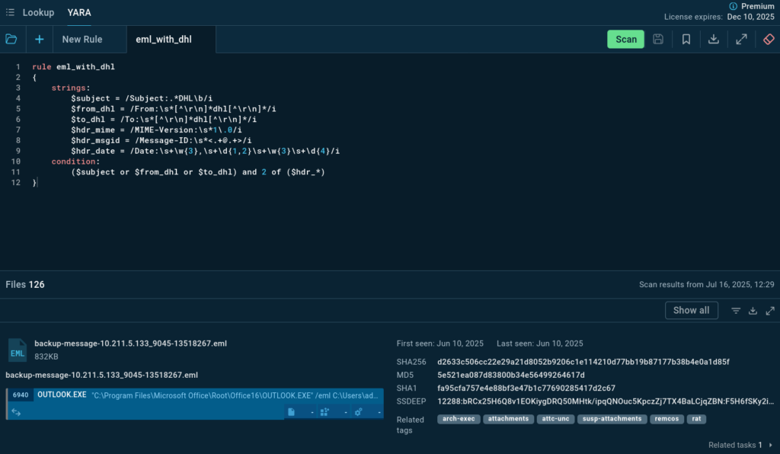Click the green Scan button

pyautogui.click(x=625, y=40)
